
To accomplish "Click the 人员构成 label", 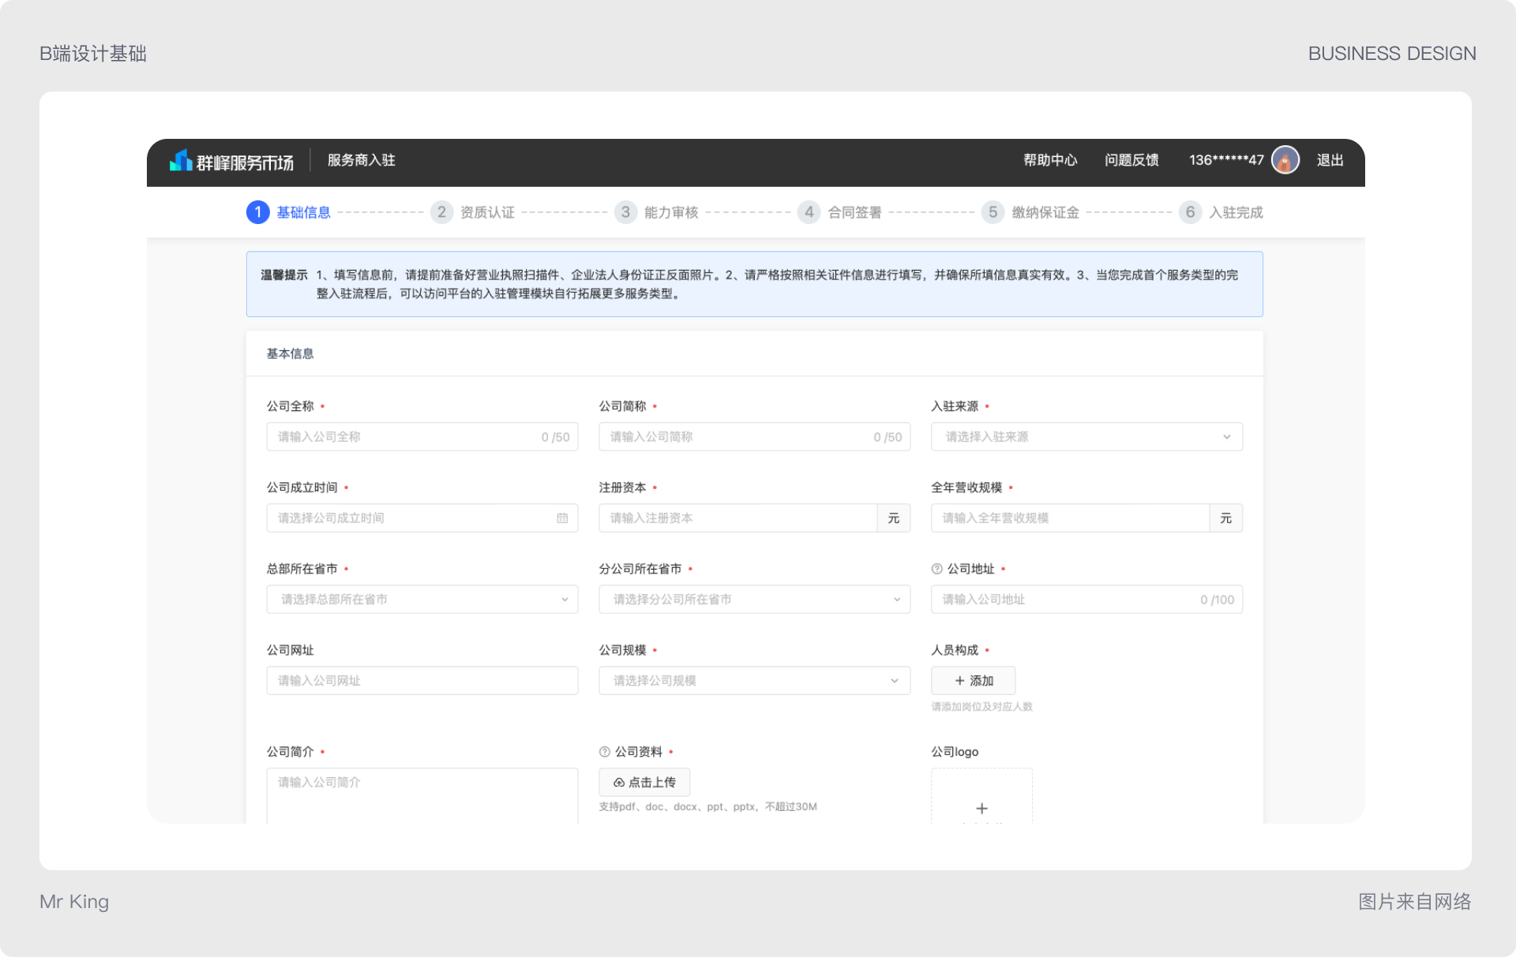I will (x=955, y=650).
